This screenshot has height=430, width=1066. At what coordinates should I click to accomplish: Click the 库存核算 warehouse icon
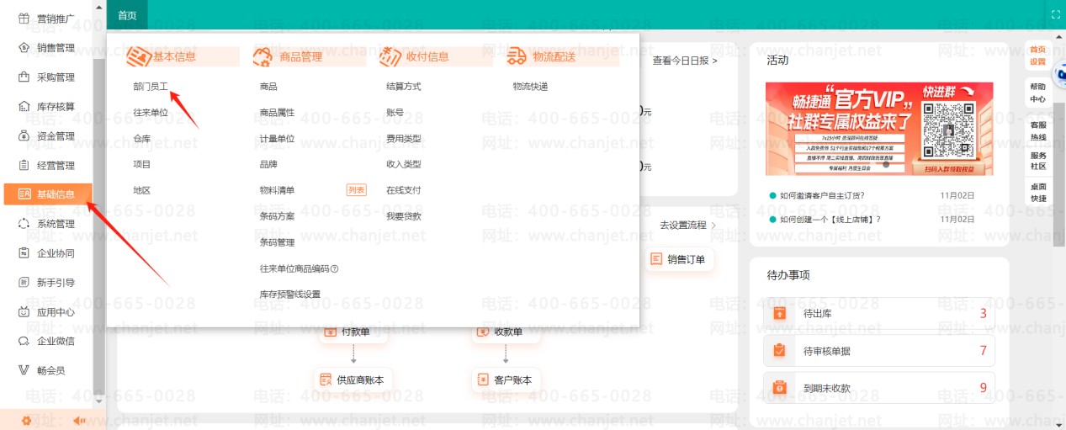(24, 106)
